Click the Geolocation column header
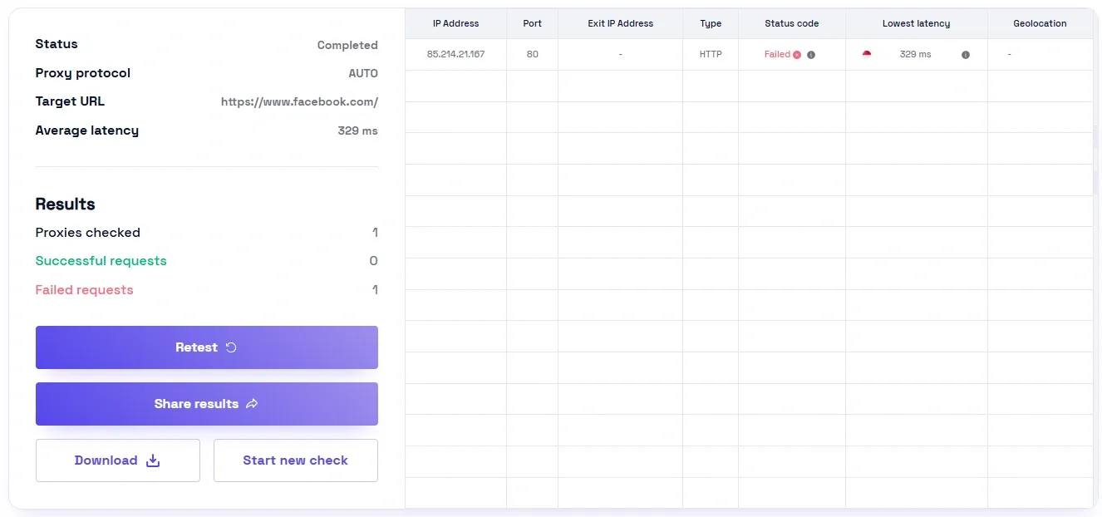Image resolution: width=1102 pixels, height=517 pixels. point(1040,23)
